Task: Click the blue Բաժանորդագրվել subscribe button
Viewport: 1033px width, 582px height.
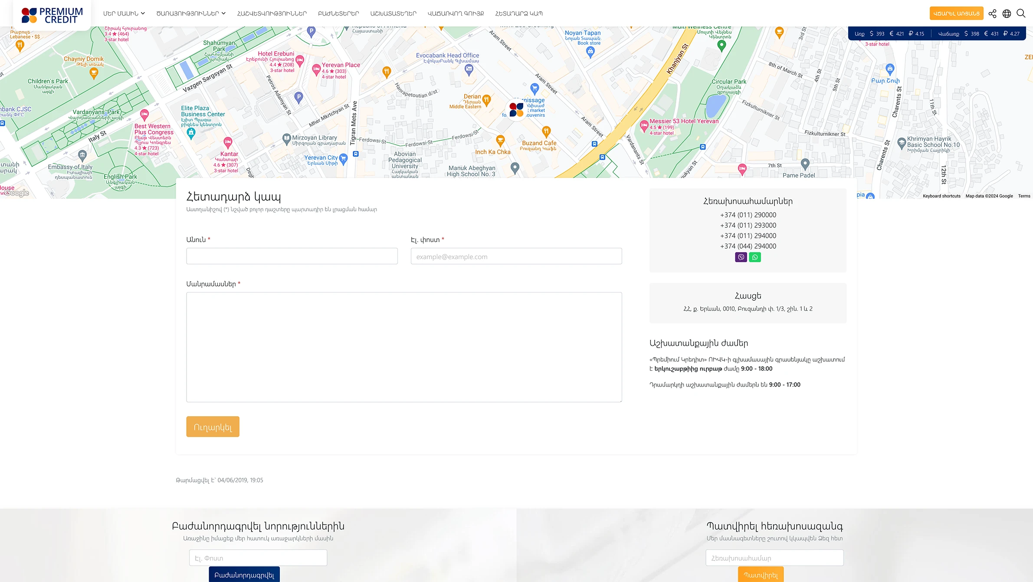Action: tap(244, 575)
